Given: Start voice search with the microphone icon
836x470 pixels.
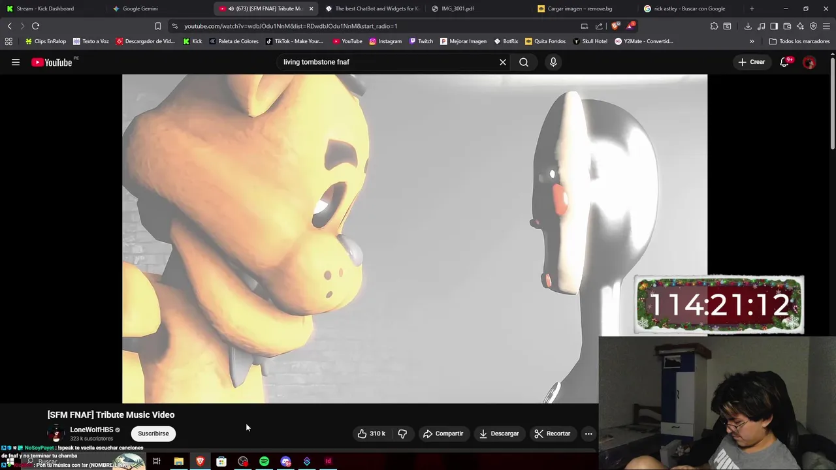Looking at the screenshot, I should click(x=553, y=62).
